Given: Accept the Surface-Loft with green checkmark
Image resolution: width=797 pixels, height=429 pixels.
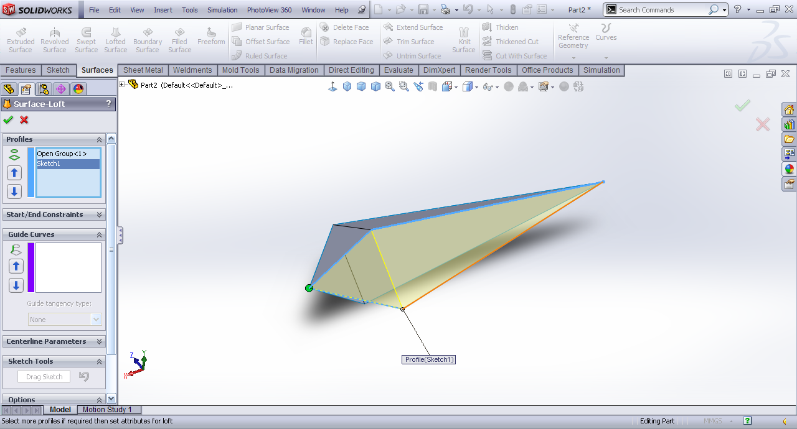Looking at the screenshot, I should (x=8, y=120).
